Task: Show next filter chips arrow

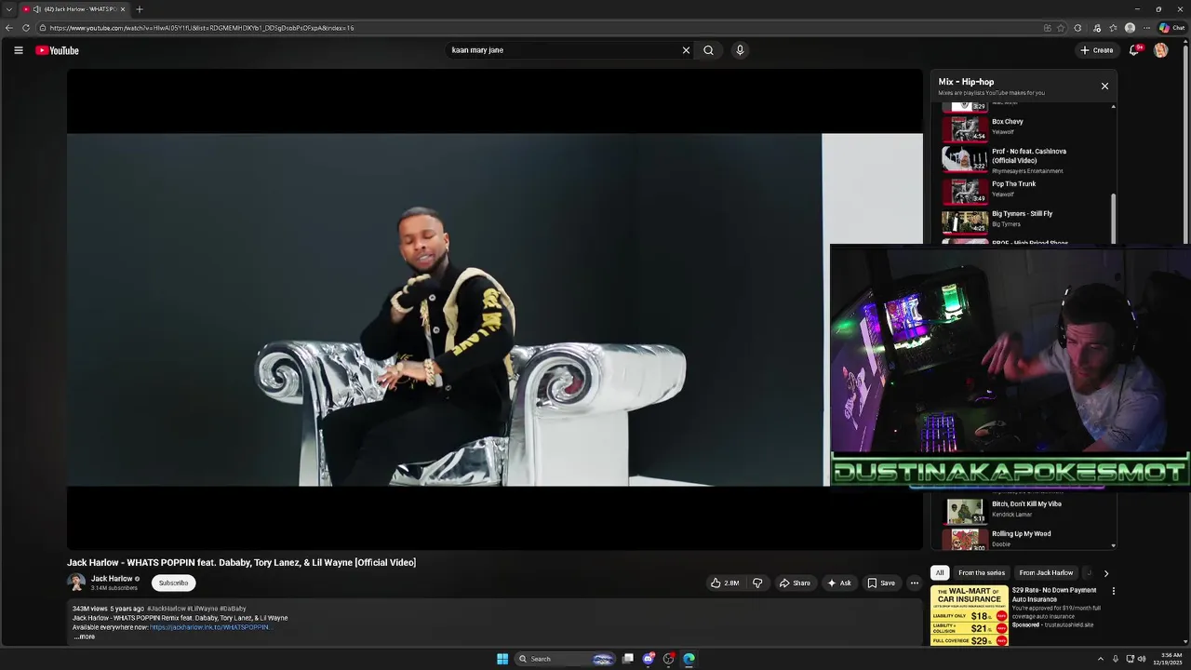Action: click(x=1105, y=573)
